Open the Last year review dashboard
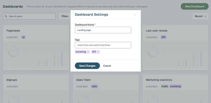211x103 pixels. (175, 48)
